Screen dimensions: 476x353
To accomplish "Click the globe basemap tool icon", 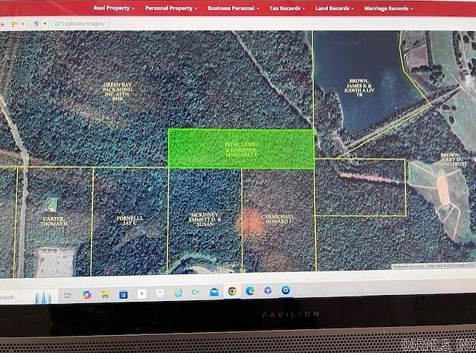I will (36, 24).
